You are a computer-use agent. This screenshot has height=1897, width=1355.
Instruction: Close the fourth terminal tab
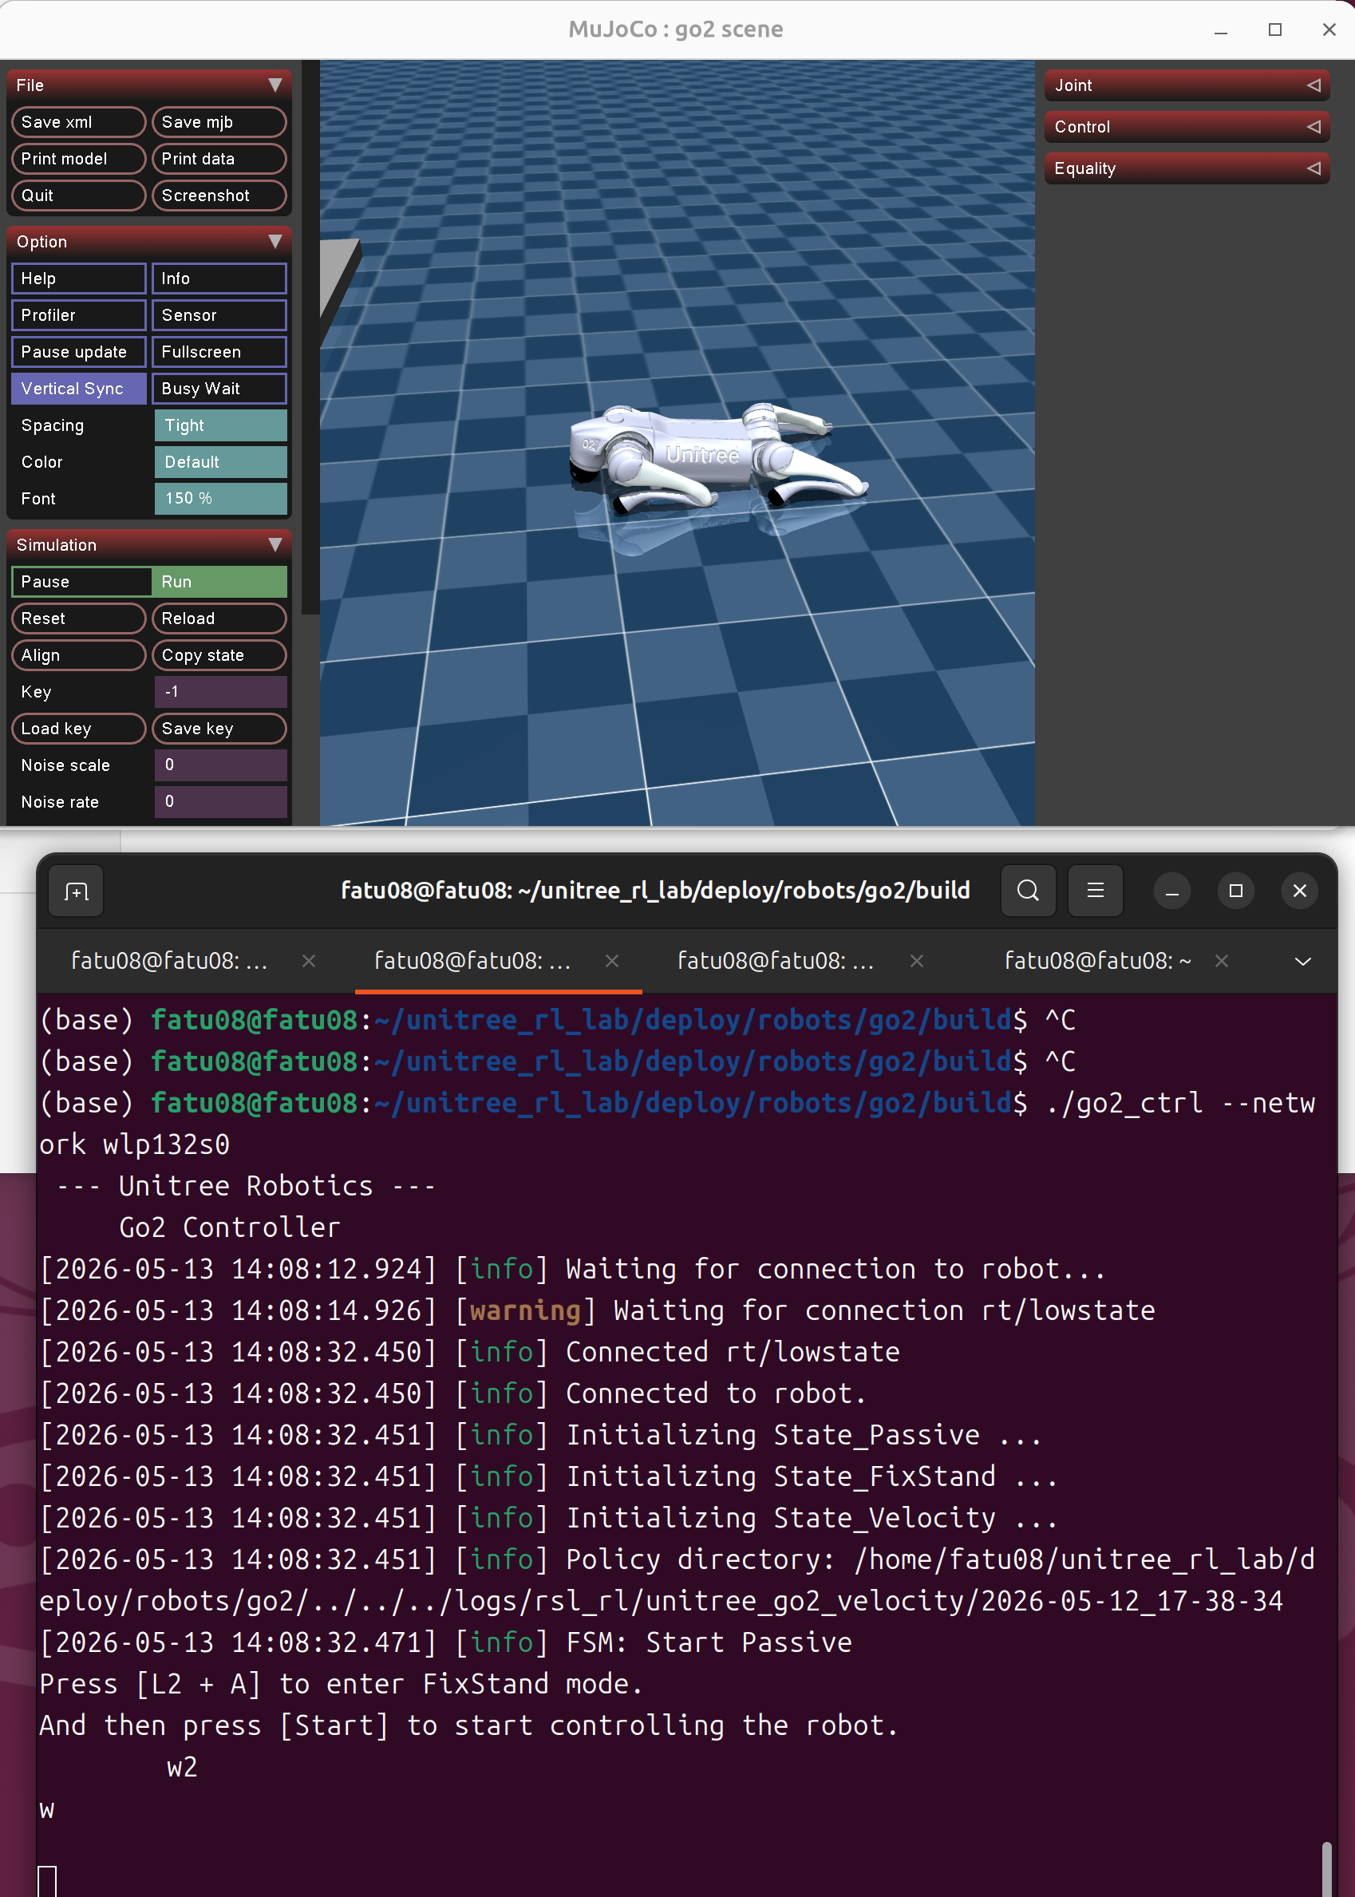(x=1222, y=961)
